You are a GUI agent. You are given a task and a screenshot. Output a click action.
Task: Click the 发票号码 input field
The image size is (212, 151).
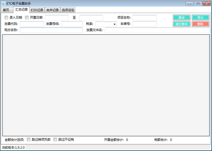pos(72,24)
